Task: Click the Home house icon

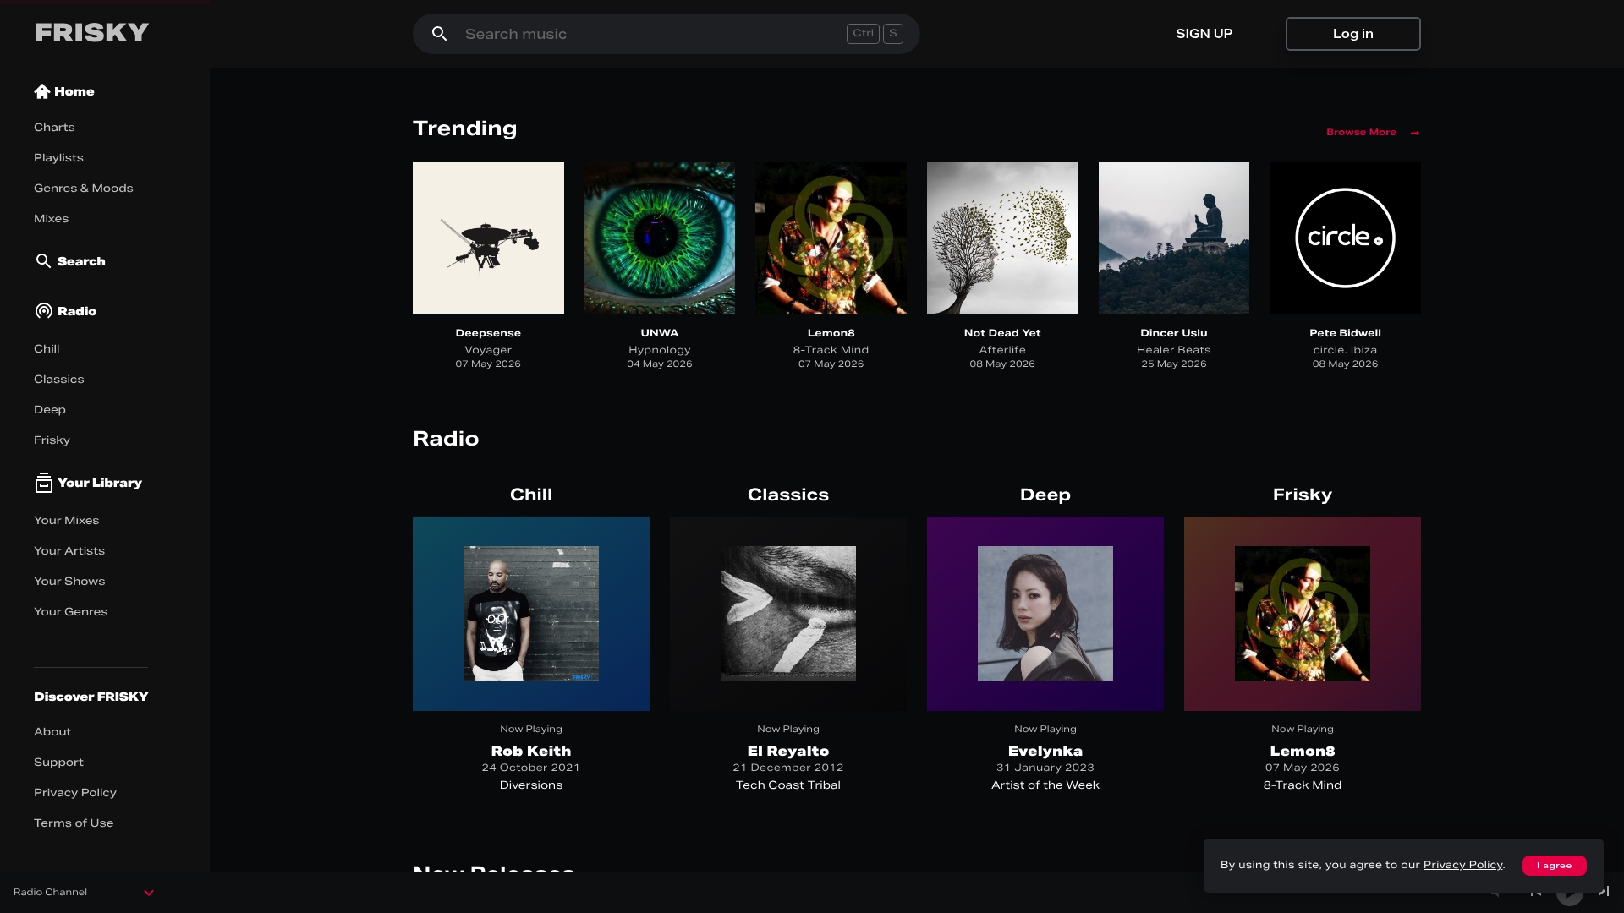Action: [42, 91]
